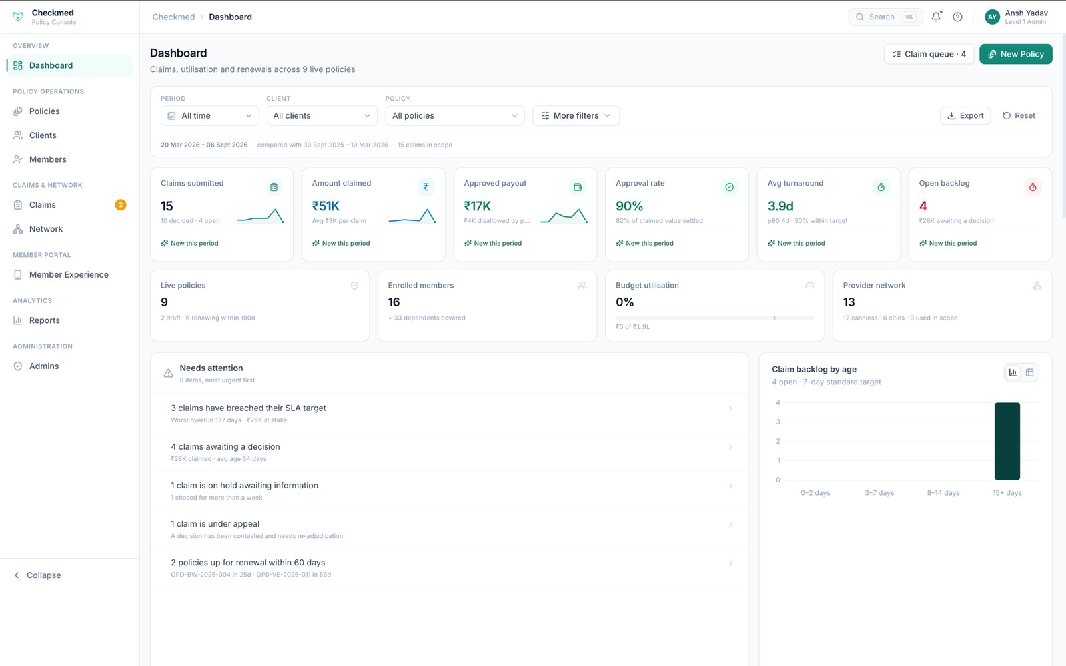The width and height of the screenshot is (1066, 666).
Task: Expand the More filters menu
Action: tap(576, 115)
